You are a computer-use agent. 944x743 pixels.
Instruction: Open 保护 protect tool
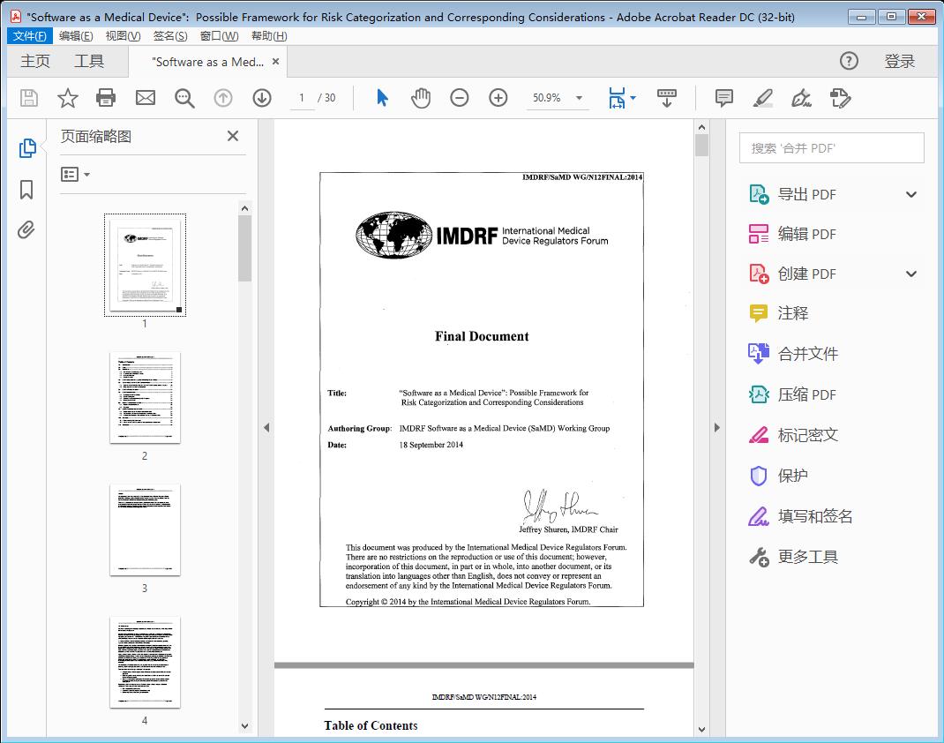[778, 476]
